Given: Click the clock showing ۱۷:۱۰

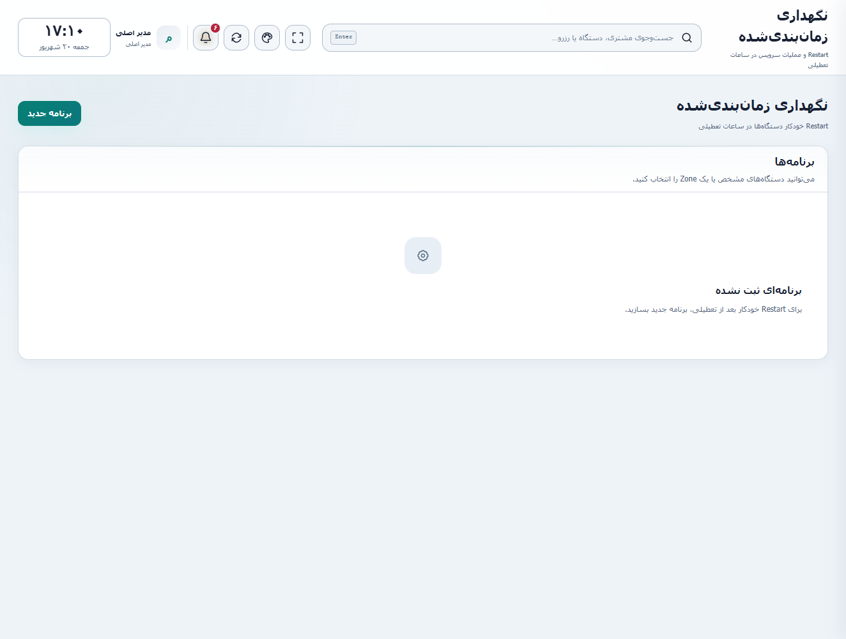Looking at the screenshot, I should coord(64,31).
